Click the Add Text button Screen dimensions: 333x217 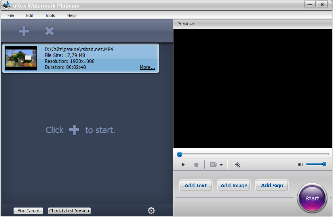click(196, 185)
